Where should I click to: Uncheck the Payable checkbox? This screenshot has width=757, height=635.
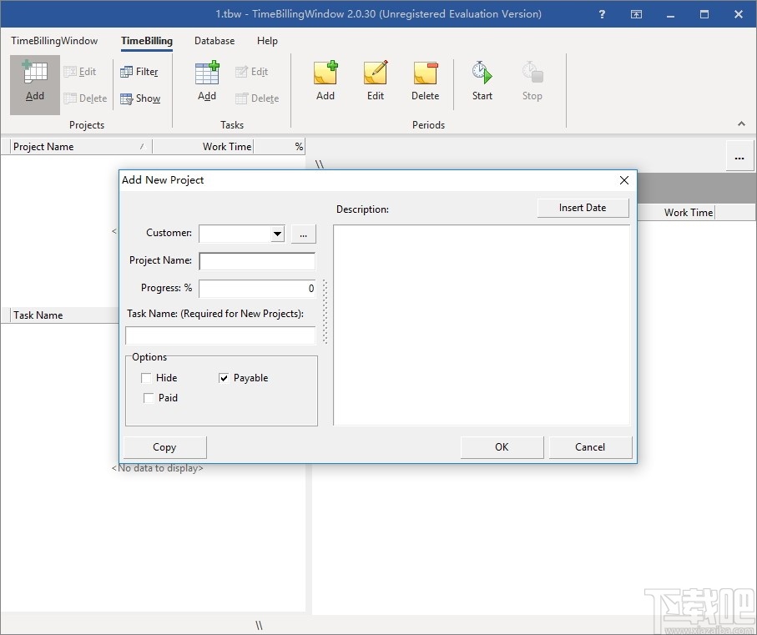pos(224,378)
